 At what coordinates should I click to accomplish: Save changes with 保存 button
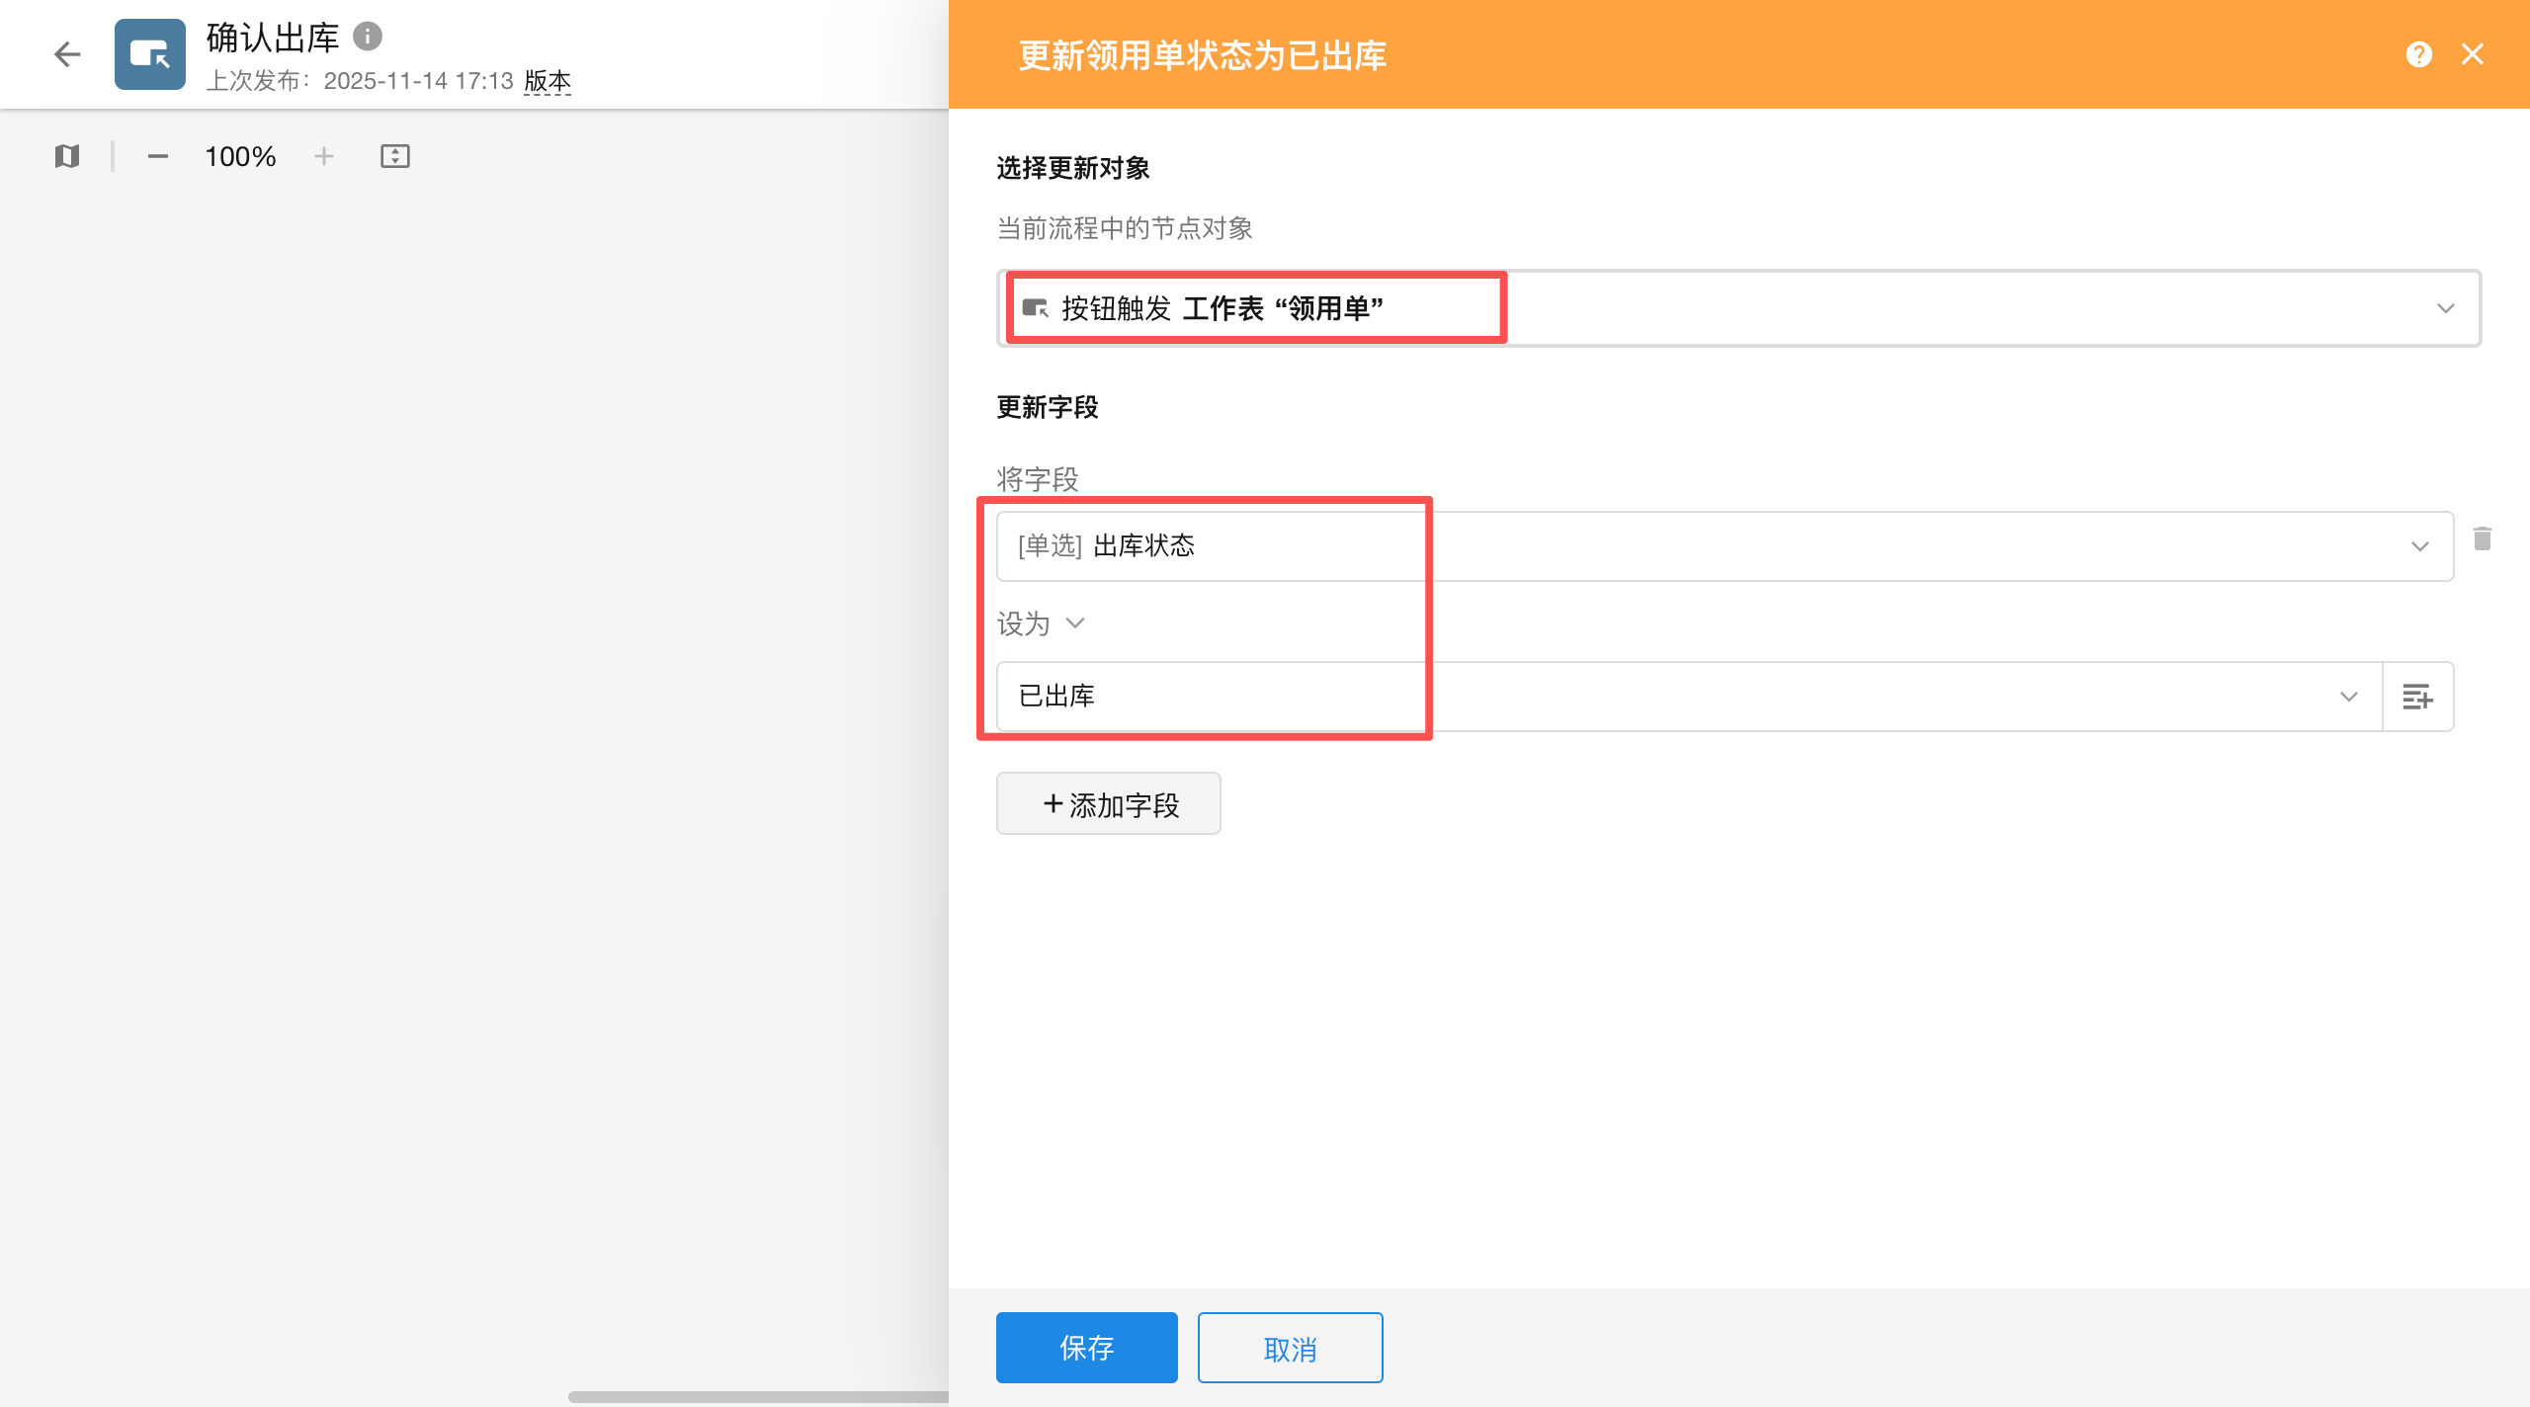click(x=1087, y=1348)
